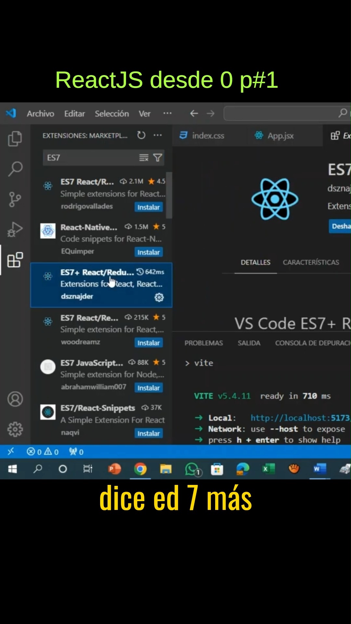351x624 pixels.
Task: Open the Ver menu
Action: (x=144, y=113)
